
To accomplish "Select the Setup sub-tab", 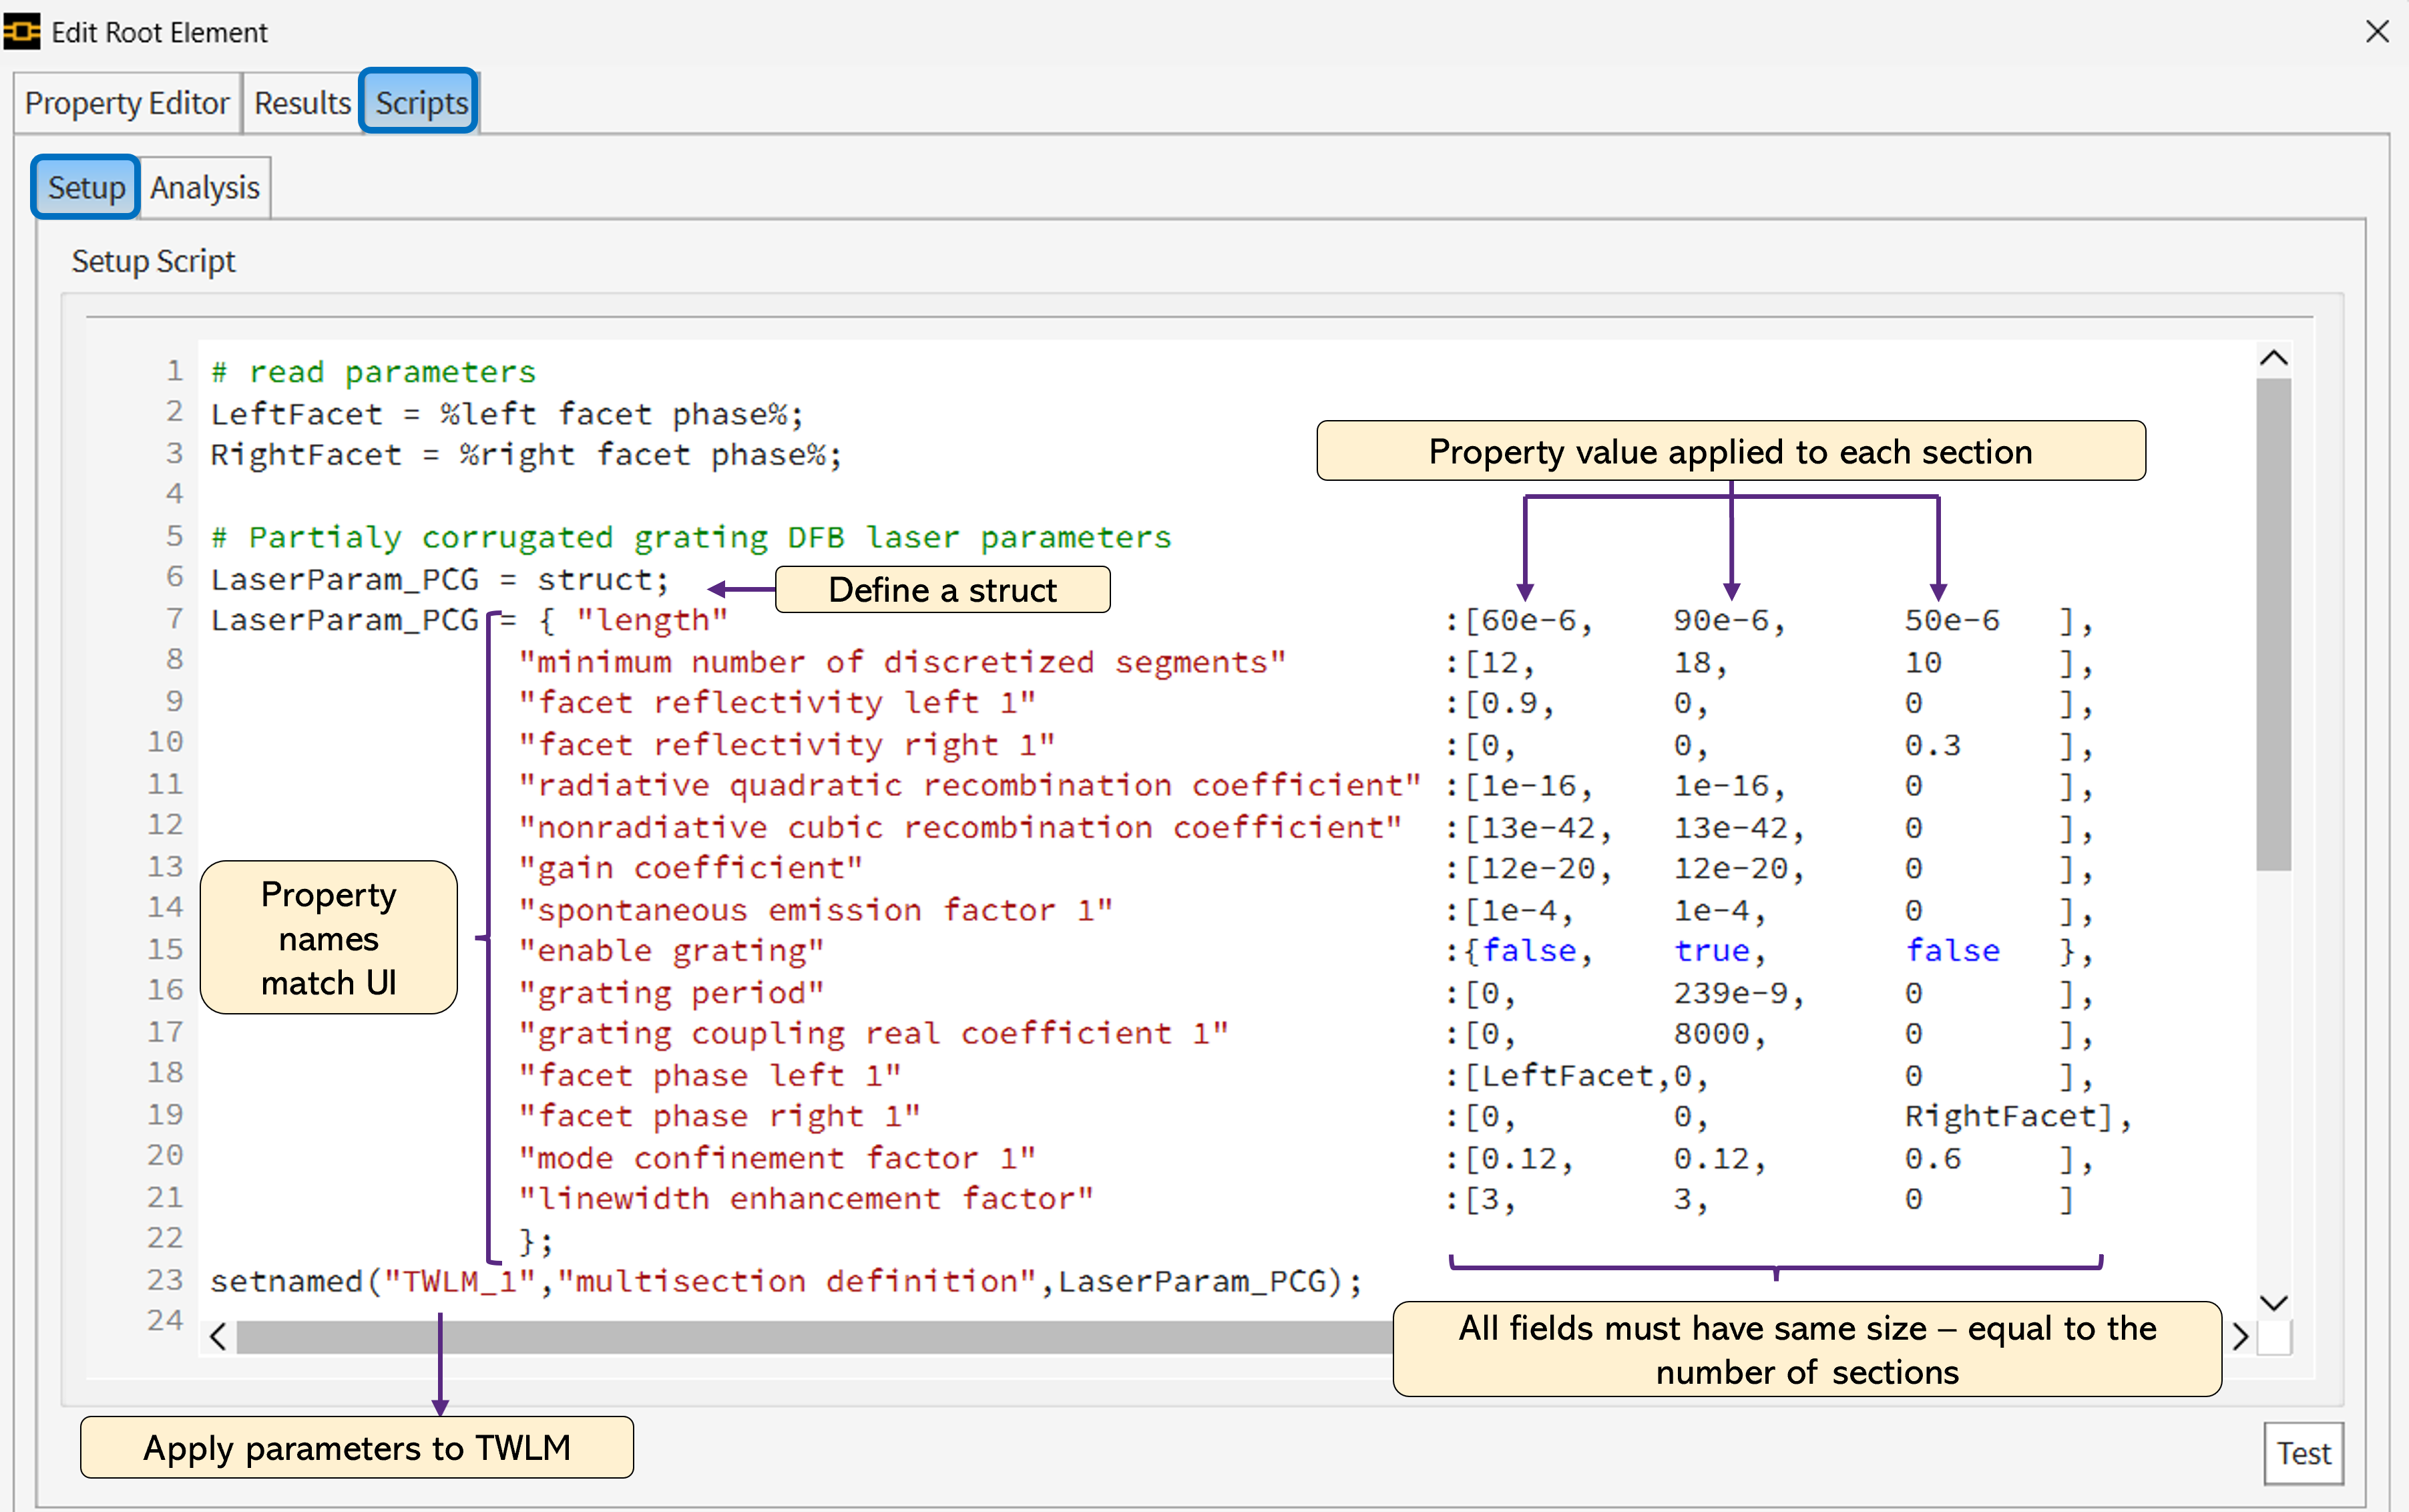I will tap(86, 187).
